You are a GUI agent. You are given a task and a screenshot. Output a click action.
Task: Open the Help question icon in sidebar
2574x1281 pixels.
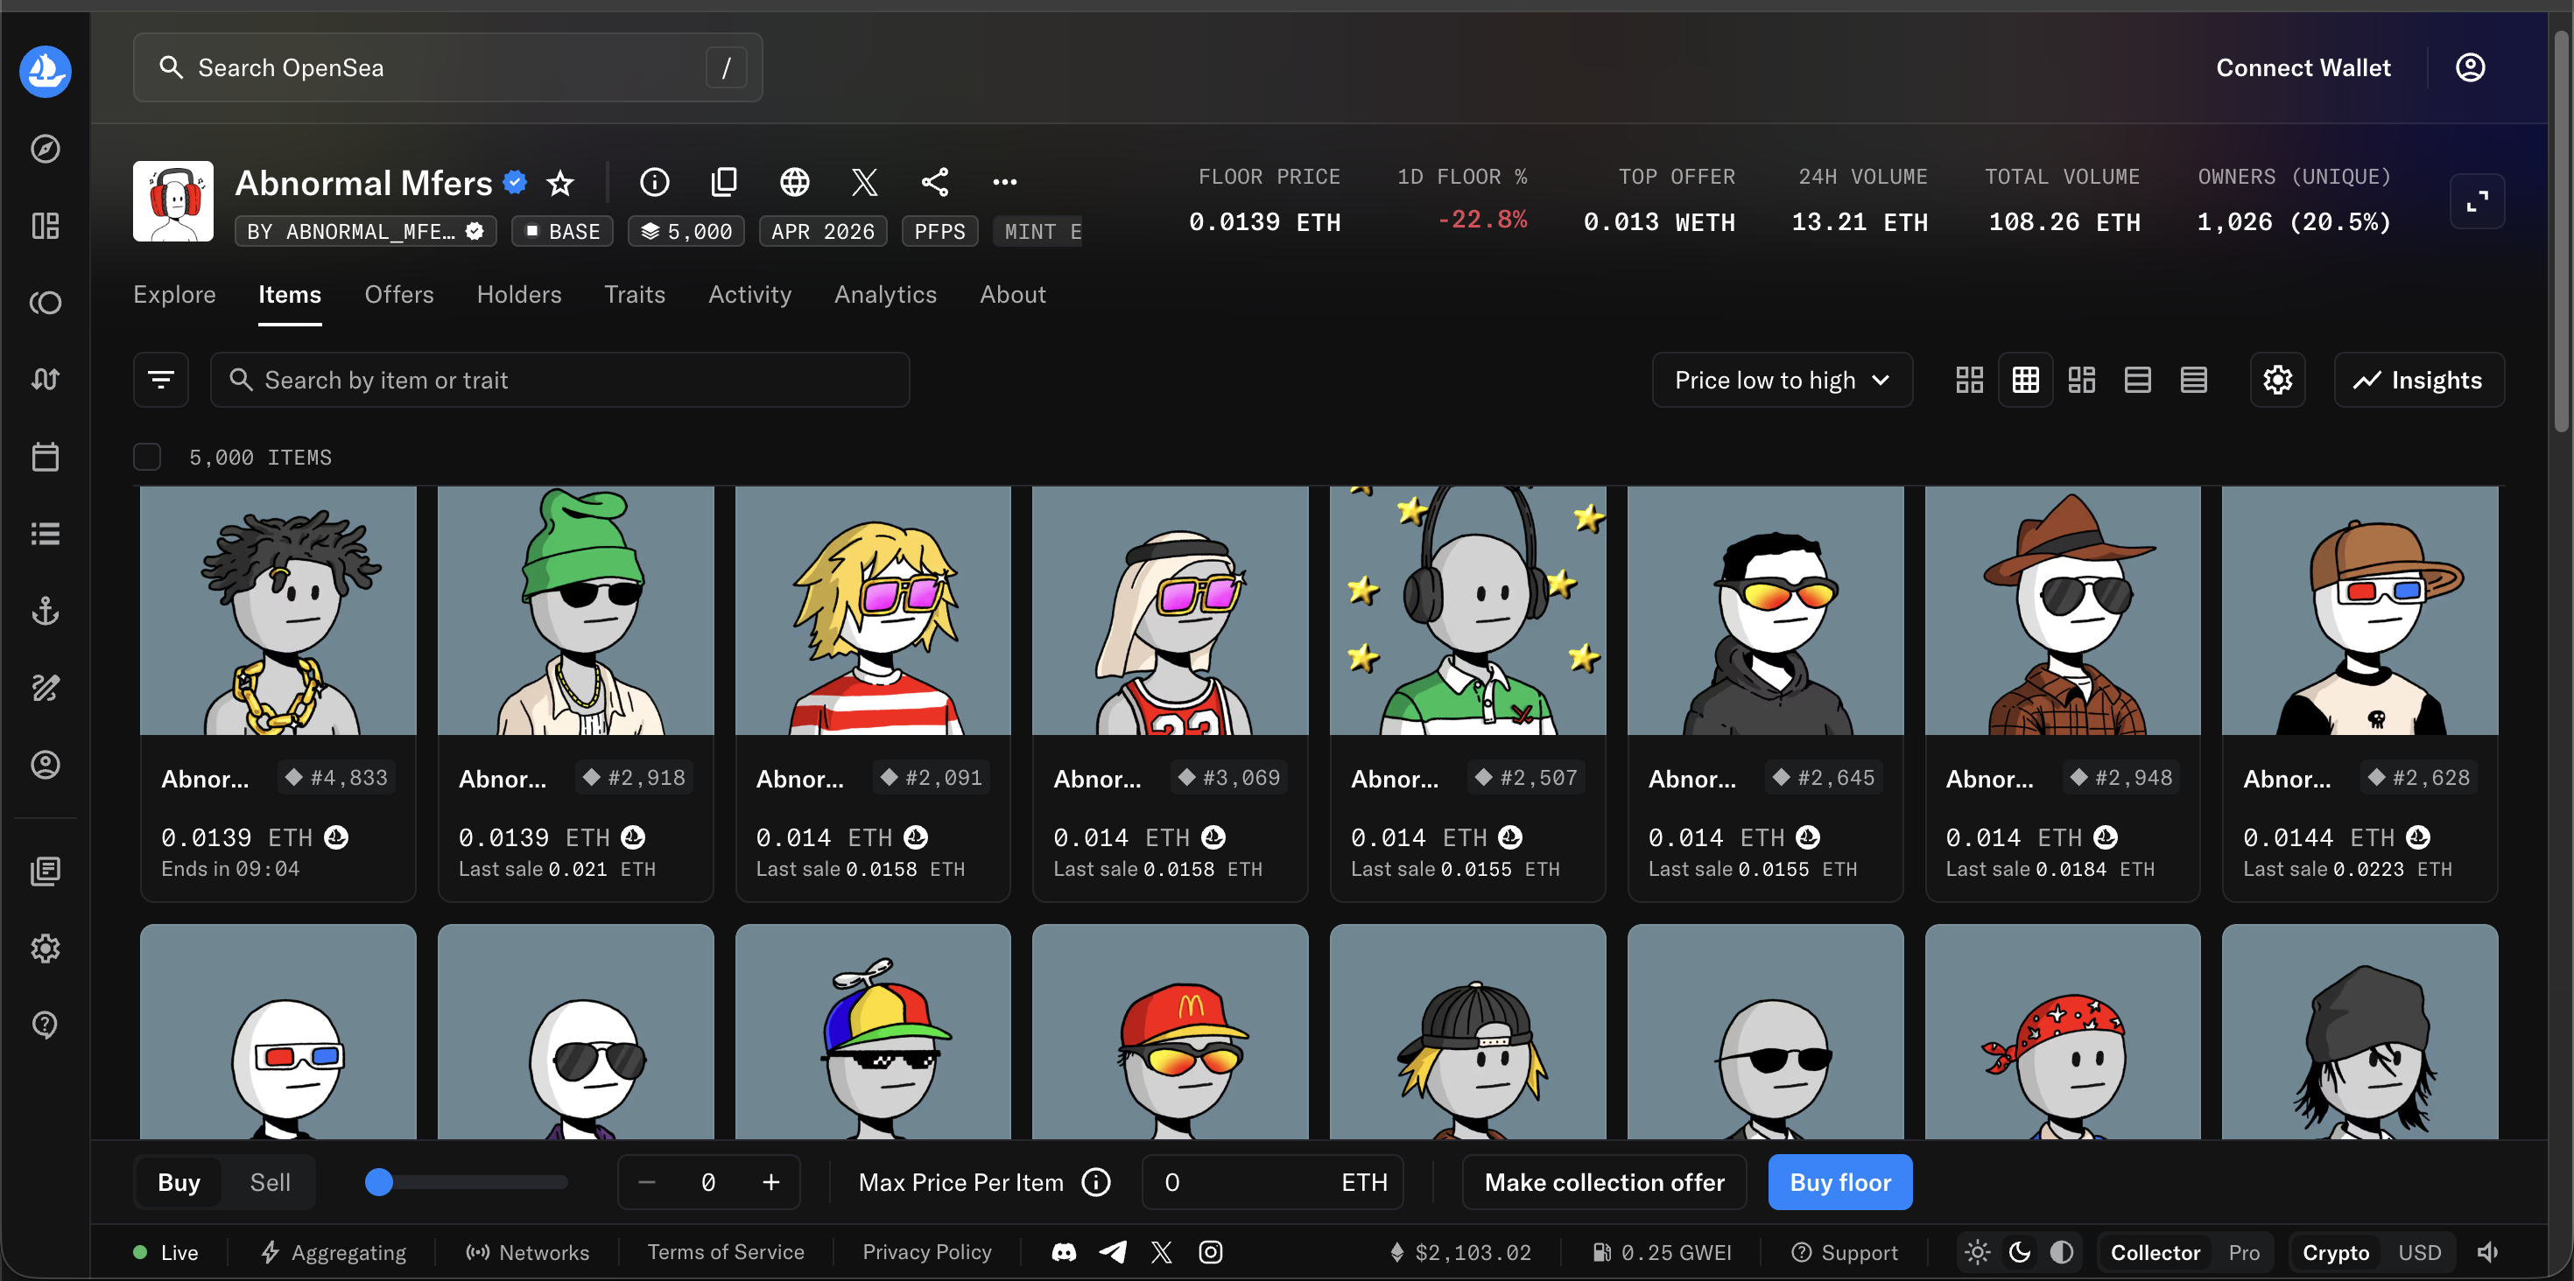point(45,1025)
